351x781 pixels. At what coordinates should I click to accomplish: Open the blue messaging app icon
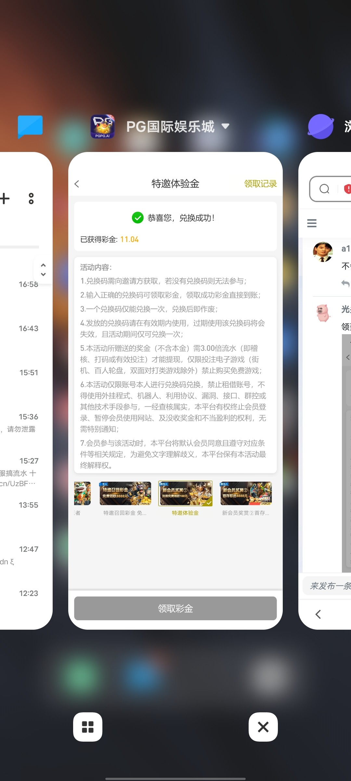[x=30, y=126]
